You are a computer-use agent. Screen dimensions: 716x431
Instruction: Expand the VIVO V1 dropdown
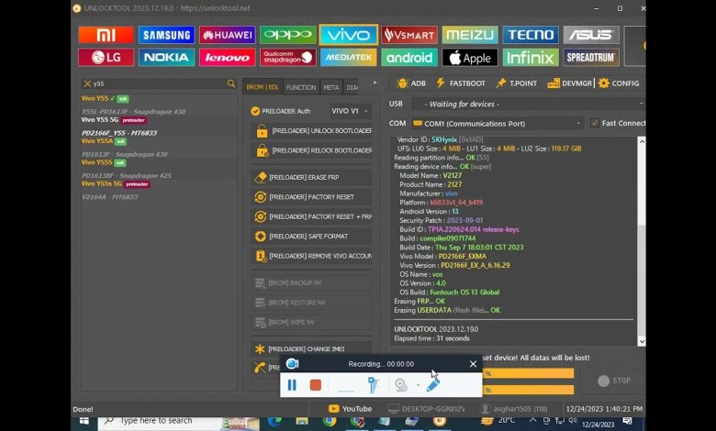coord(350,111)
